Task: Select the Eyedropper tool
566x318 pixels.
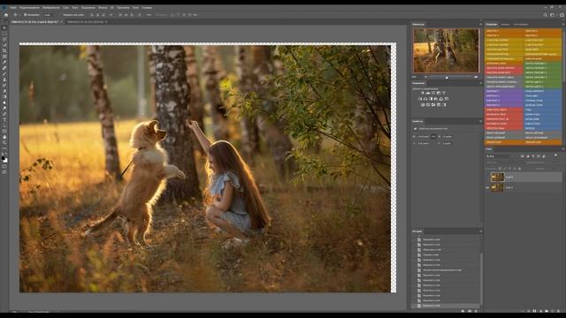Action: (4, 62)
